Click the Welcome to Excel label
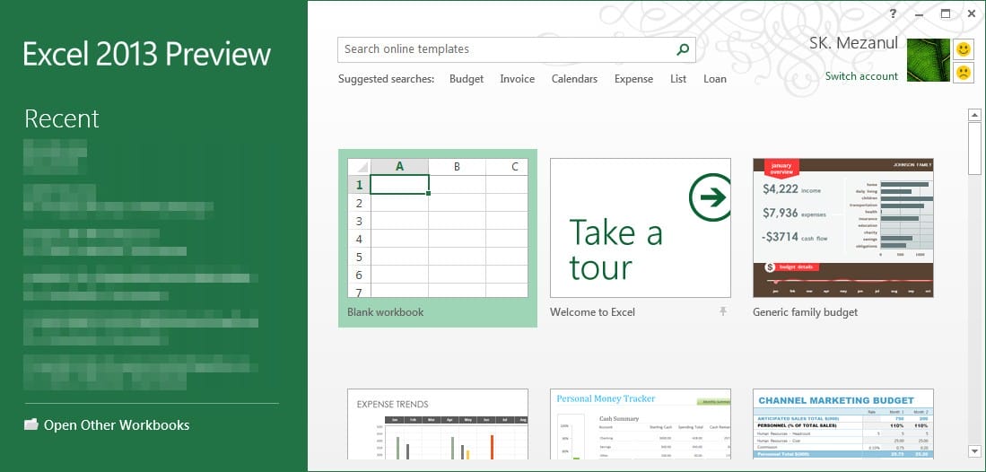986x472 pixels. [x=592, y=312]
